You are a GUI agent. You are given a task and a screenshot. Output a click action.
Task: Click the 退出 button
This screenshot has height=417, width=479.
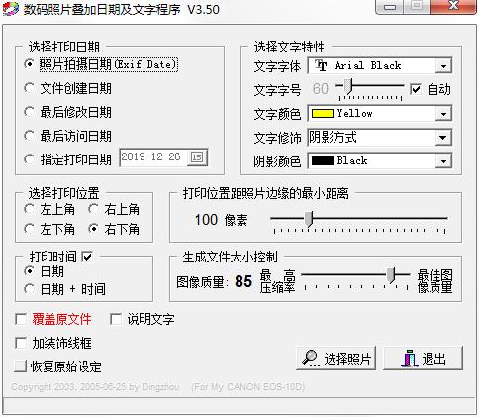point(423,359)
